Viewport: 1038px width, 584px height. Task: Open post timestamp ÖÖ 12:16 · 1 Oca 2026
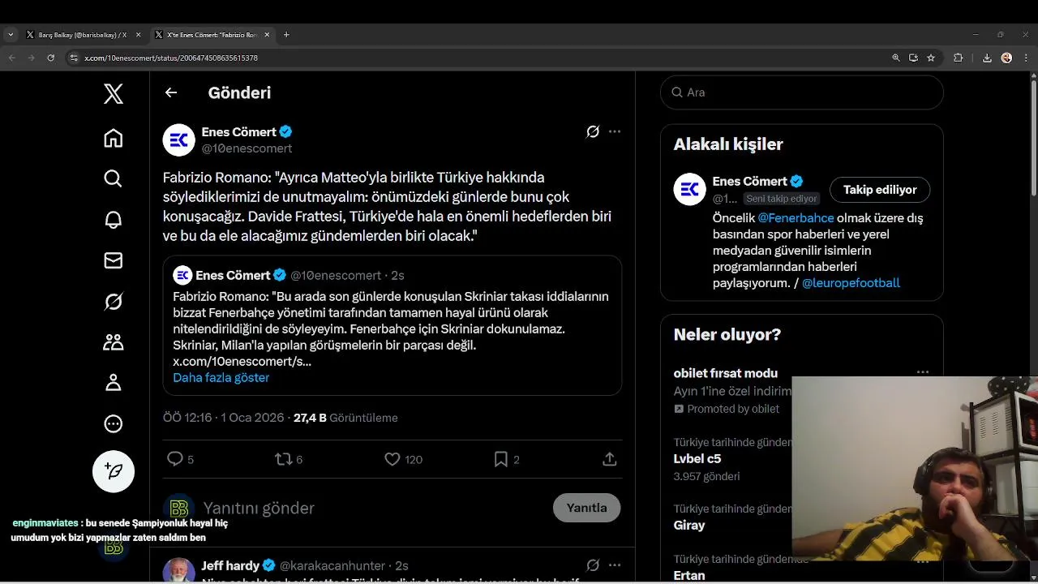224,418
